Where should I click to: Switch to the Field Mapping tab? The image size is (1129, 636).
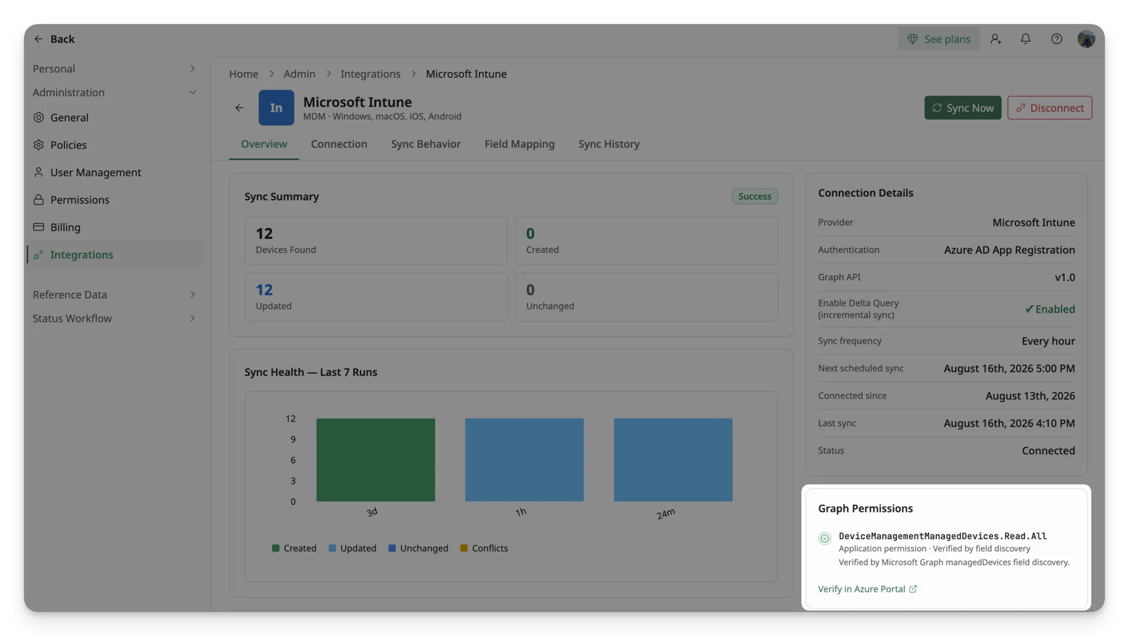[x=519, y=144]
